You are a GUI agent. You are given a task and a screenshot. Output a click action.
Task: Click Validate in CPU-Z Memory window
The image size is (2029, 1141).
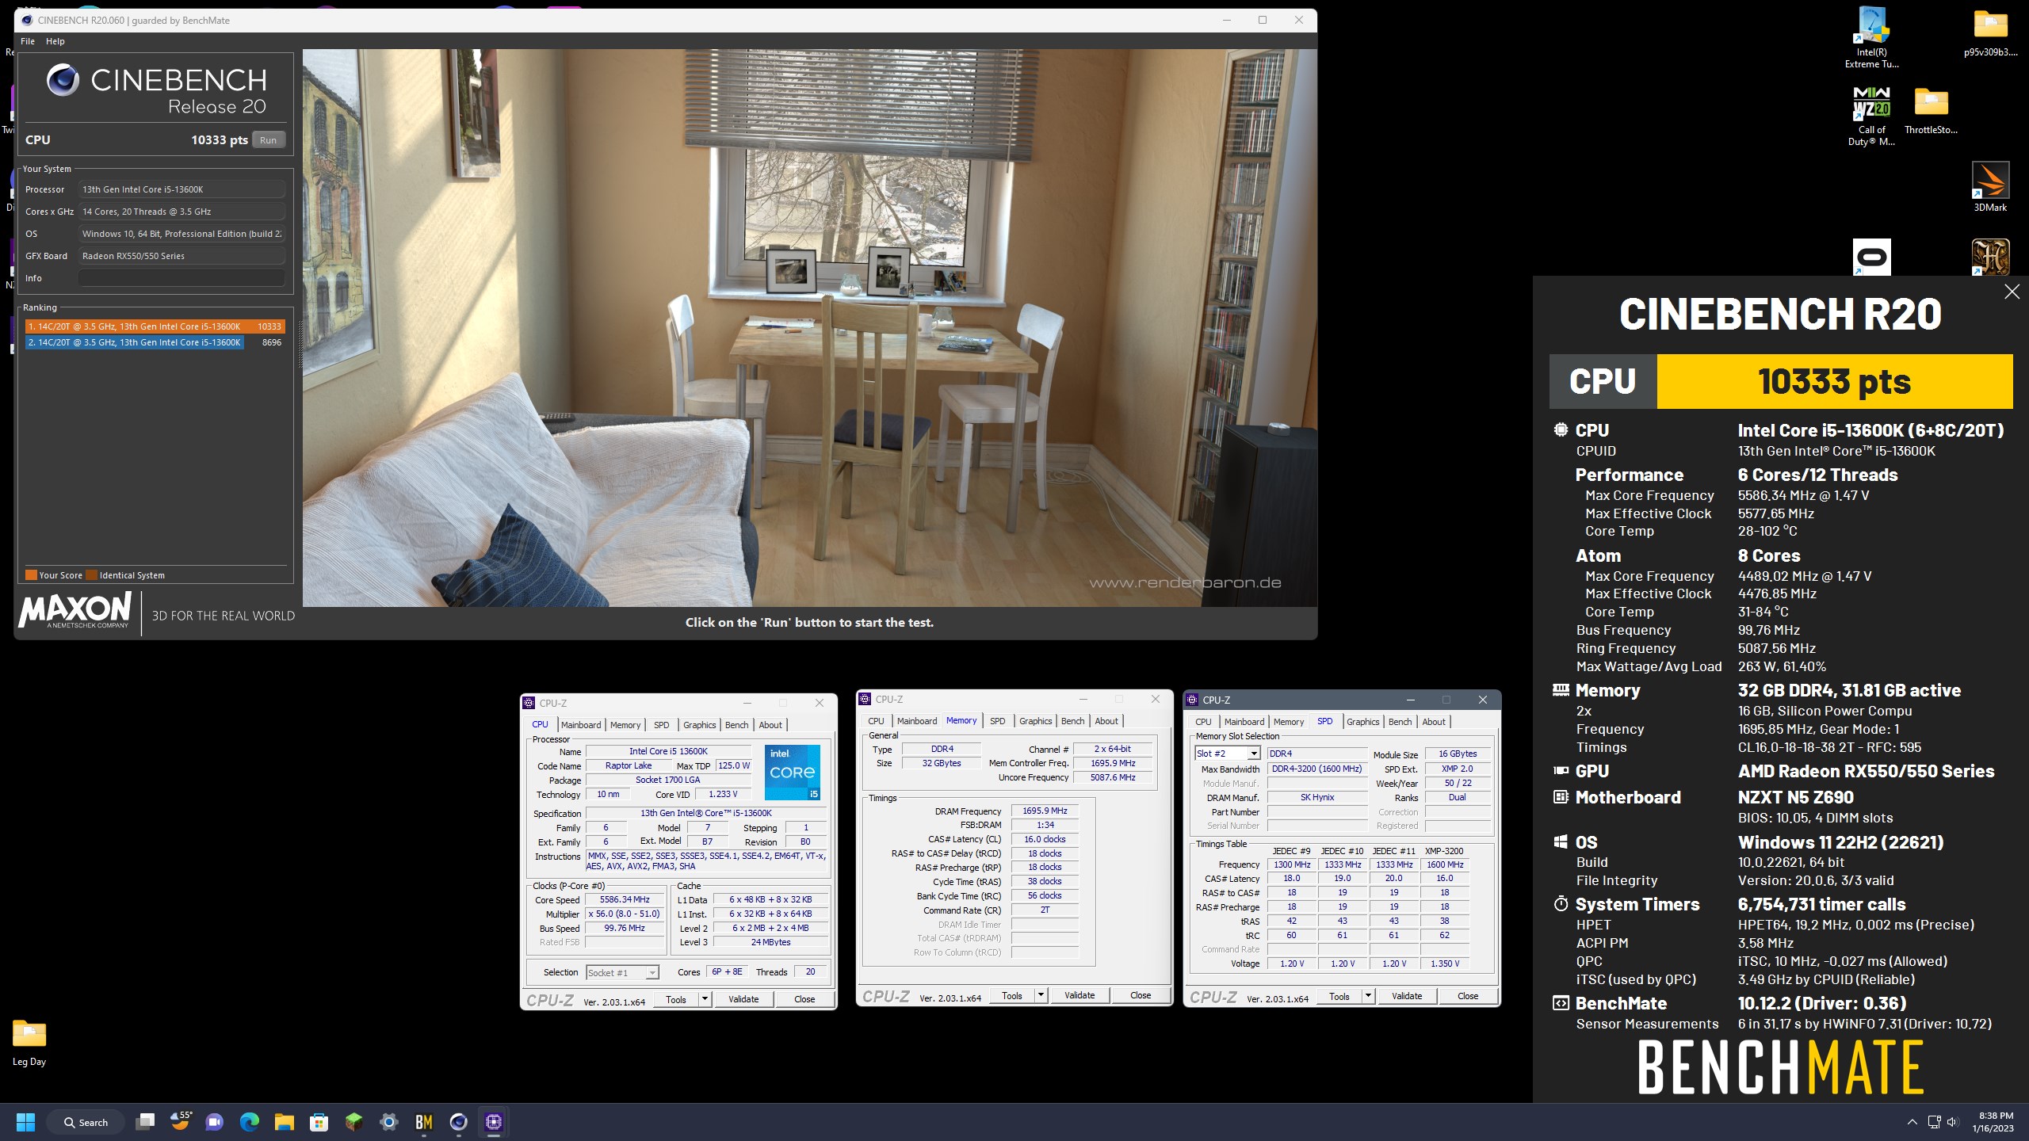coord(1079,995)
